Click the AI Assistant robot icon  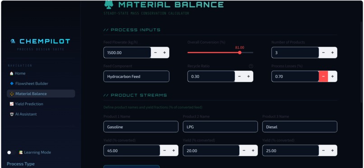click(x=12, y=114)
